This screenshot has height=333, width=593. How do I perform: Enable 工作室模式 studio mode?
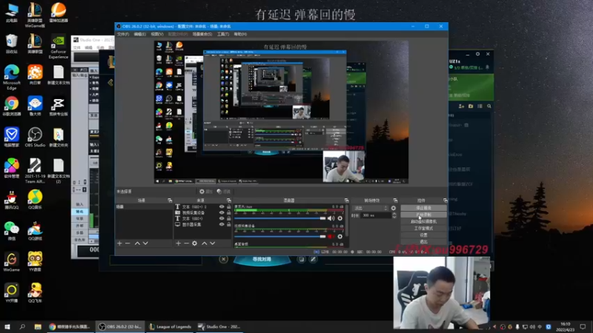[x=423, y=229]
